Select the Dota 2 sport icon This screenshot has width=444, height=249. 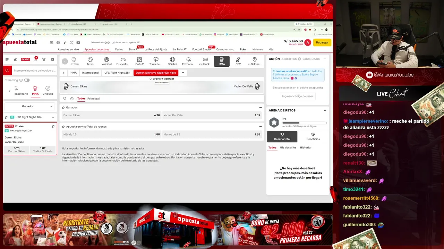139,61
